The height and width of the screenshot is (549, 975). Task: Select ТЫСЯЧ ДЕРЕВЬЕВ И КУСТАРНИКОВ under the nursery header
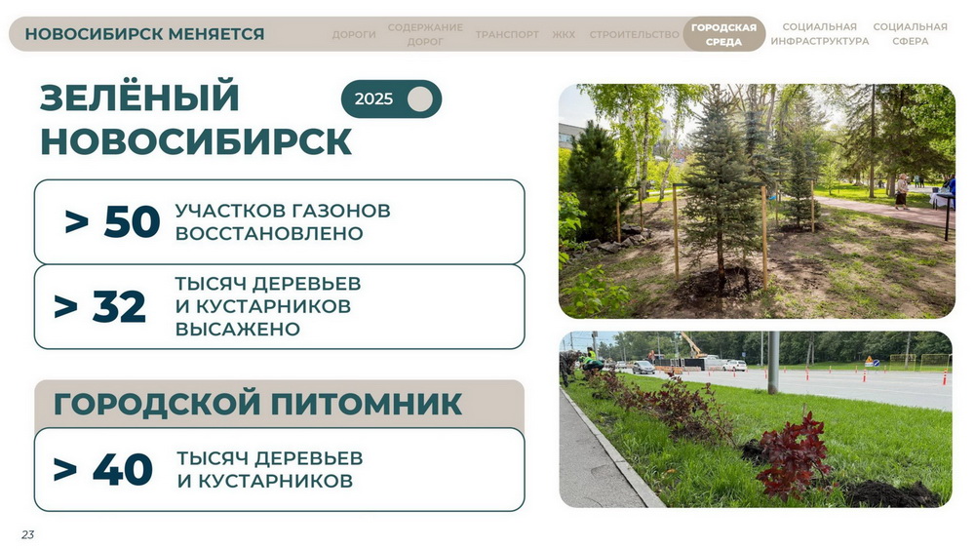pyautogui.click(x=269, y=470)
